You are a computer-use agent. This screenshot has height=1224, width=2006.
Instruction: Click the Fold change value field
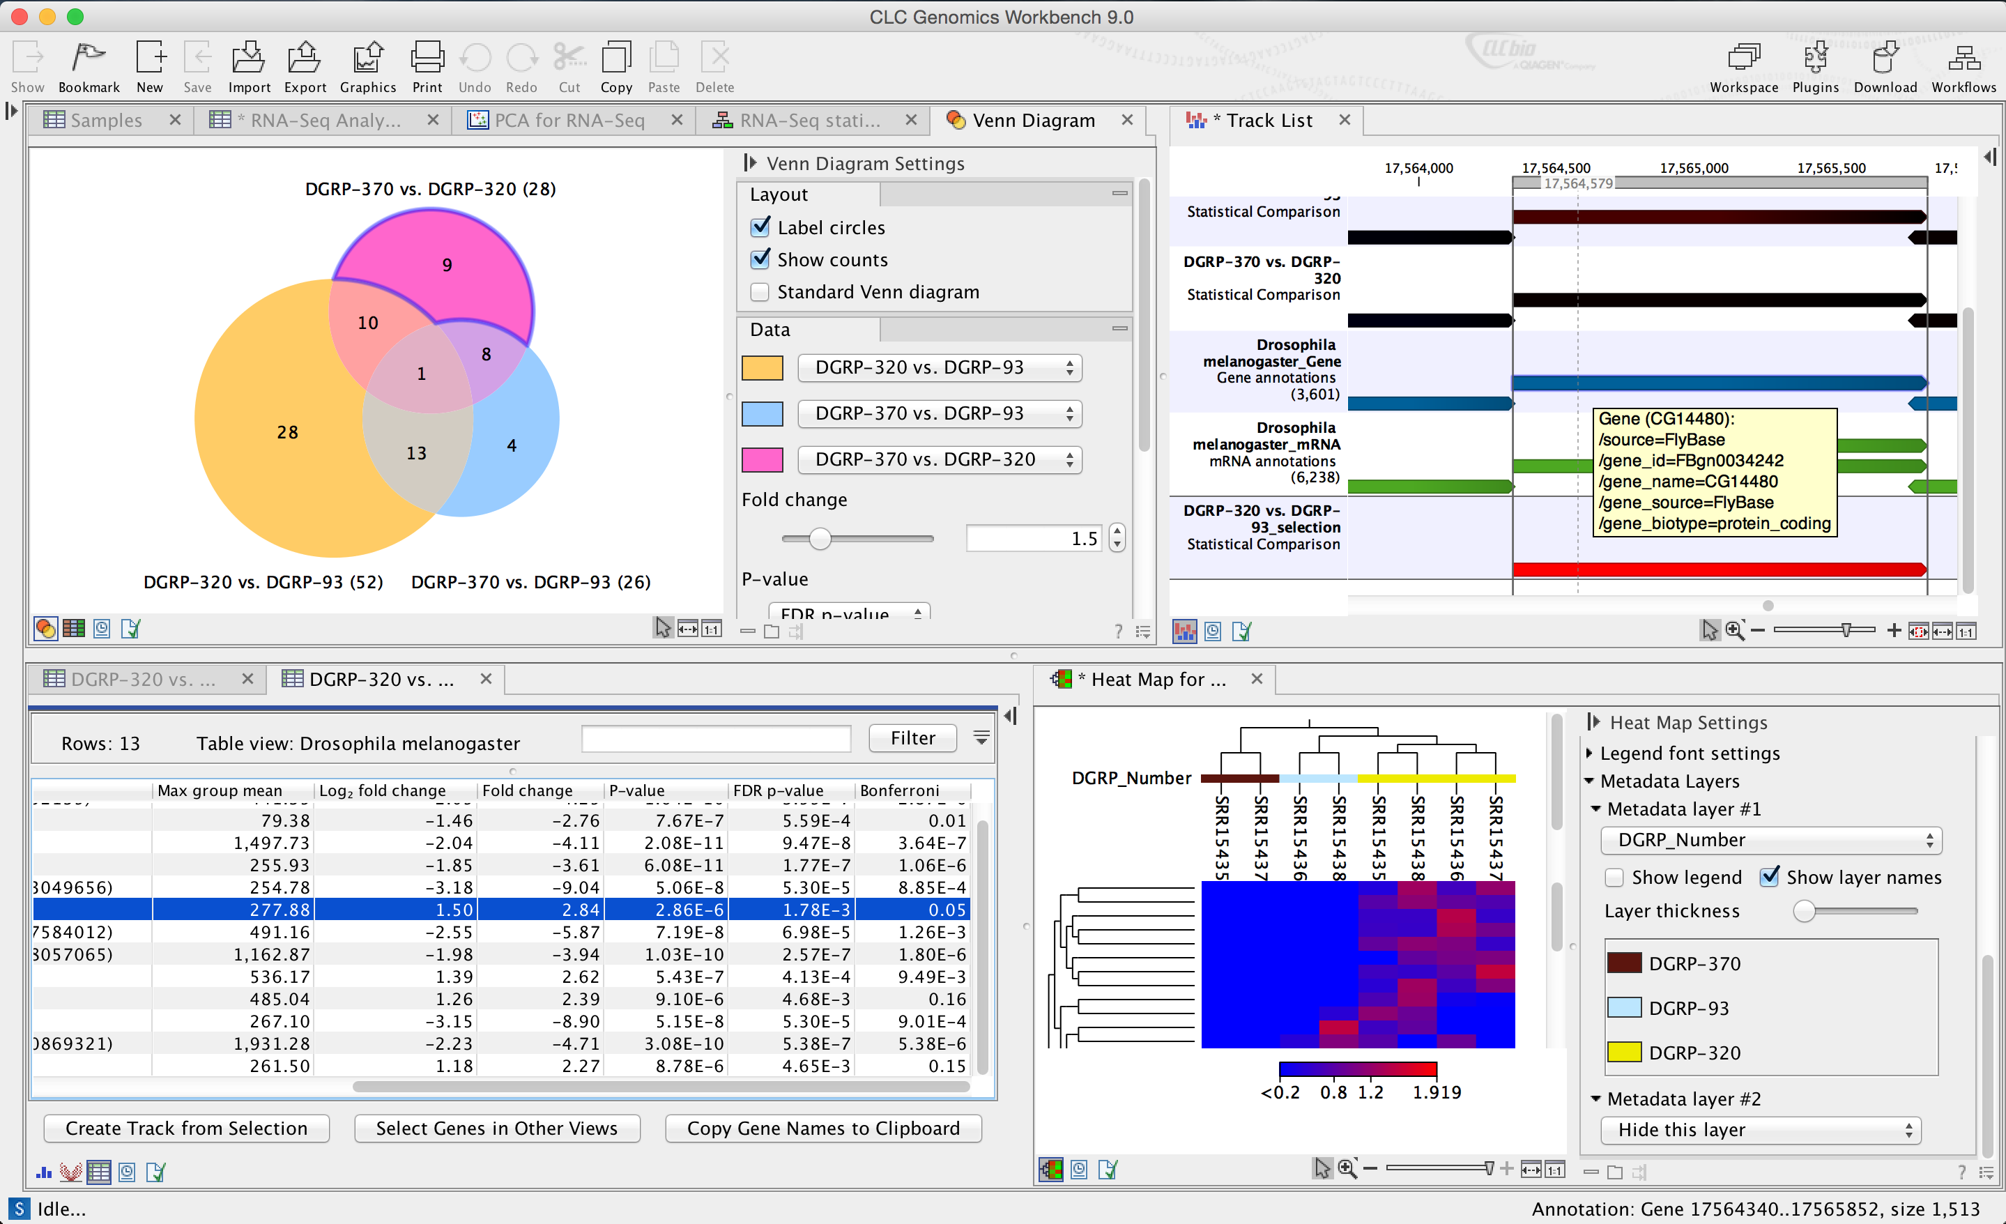(x=1034, y=538)
